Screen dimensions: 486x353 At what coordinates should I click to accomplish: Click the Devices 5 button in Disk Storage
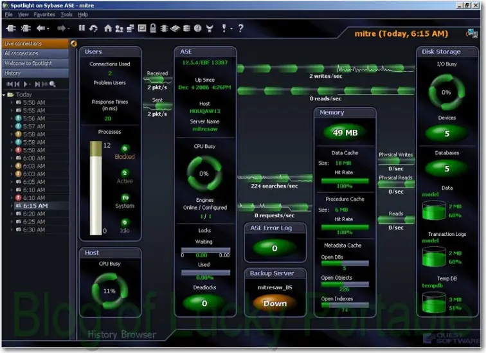tap(447, 134)
